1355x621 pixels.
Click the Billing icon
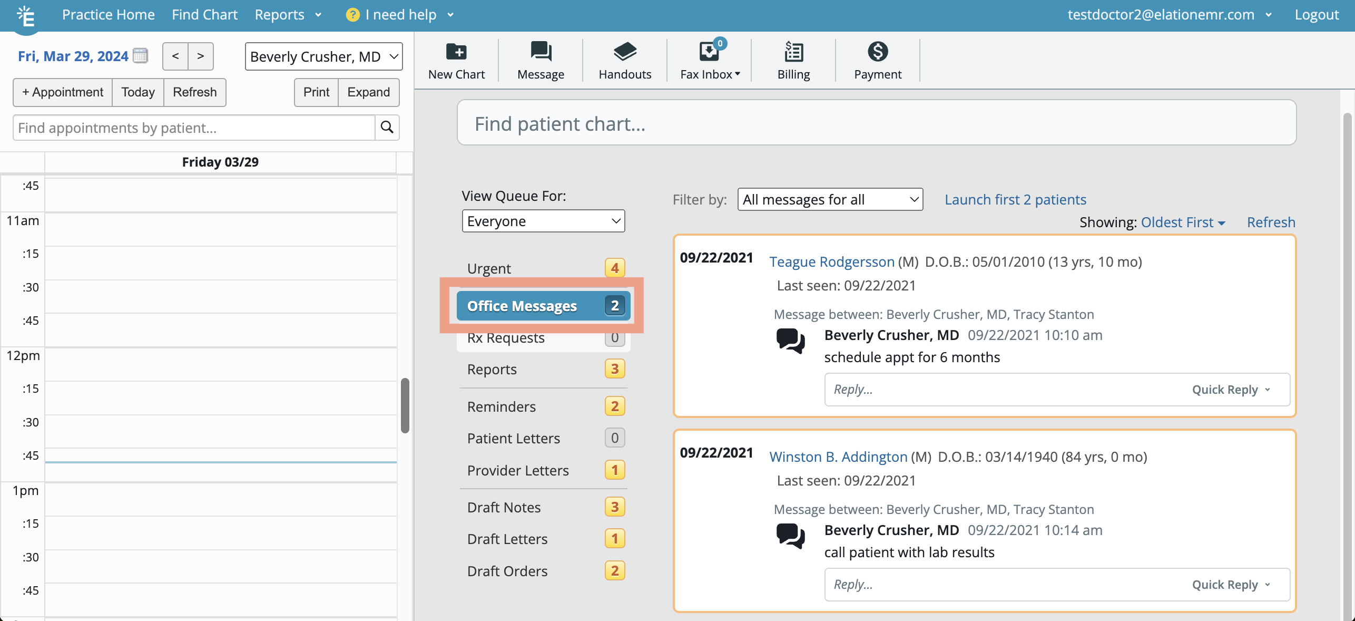(x=793, y=59)
